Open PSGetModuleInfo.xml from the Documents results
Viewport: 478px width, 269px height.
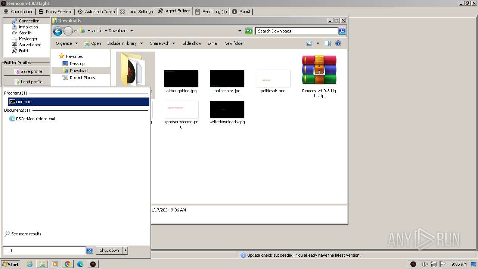coord(32,119)
